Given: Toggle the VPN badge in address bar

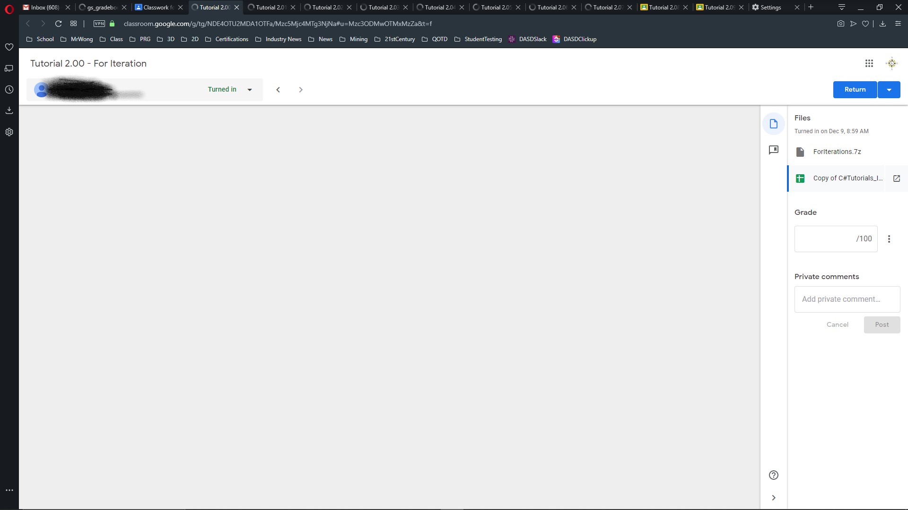Looking at the screenshot, I should point(99,24).
